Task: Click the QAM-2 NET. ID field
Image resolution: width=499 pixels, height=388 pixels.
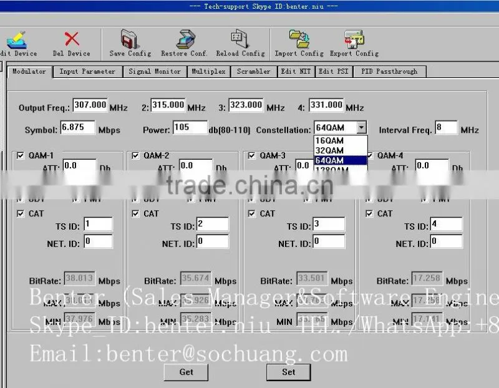Action: point(213,241)
